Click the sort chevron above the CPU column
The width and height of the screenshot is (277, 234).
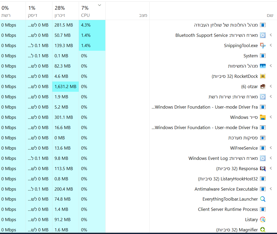99,5
